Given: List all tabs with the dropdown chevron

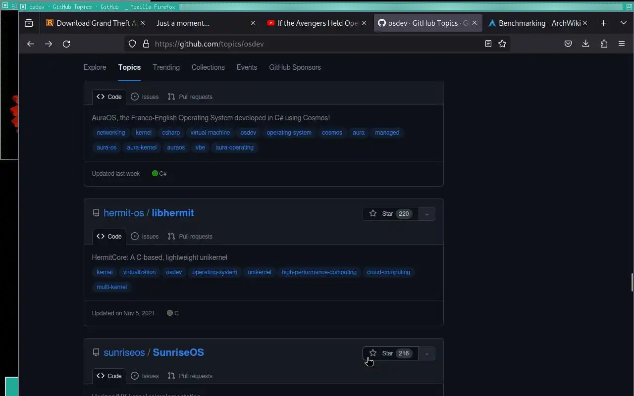Looking at the screenshot, I should [x=624, y=23].
